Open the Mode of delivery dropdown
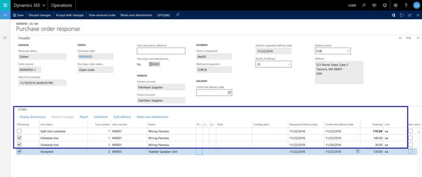This screenshot has width=422, height=177. [289, 64]
